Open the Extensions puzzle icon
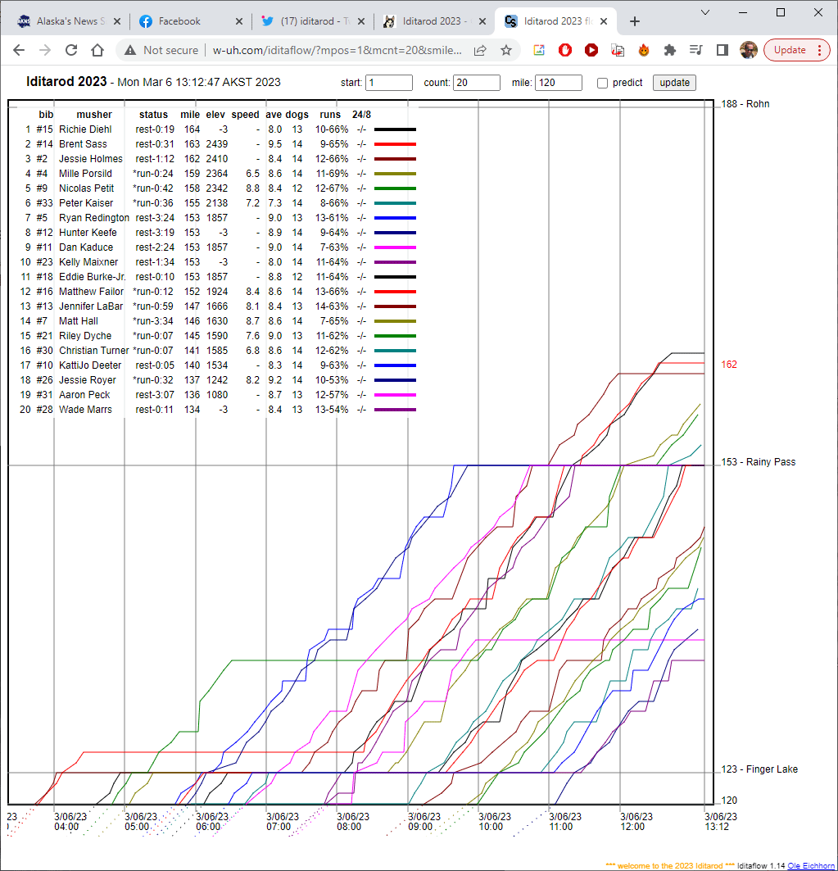The width and height of the screenshot is (838, 871). pos(670,50)
